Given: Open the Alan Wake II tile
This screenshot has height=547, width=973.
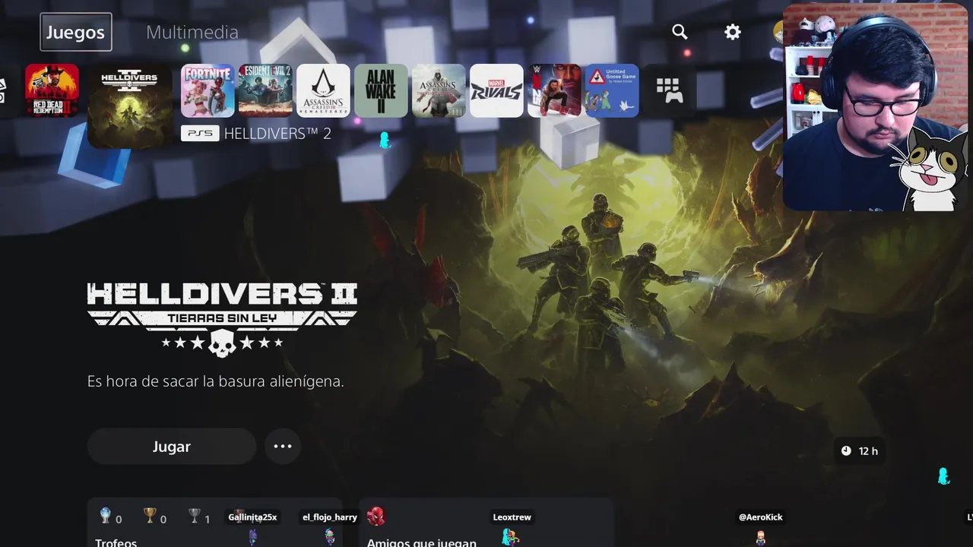Looking at the screenshot, I should [381, 90].
